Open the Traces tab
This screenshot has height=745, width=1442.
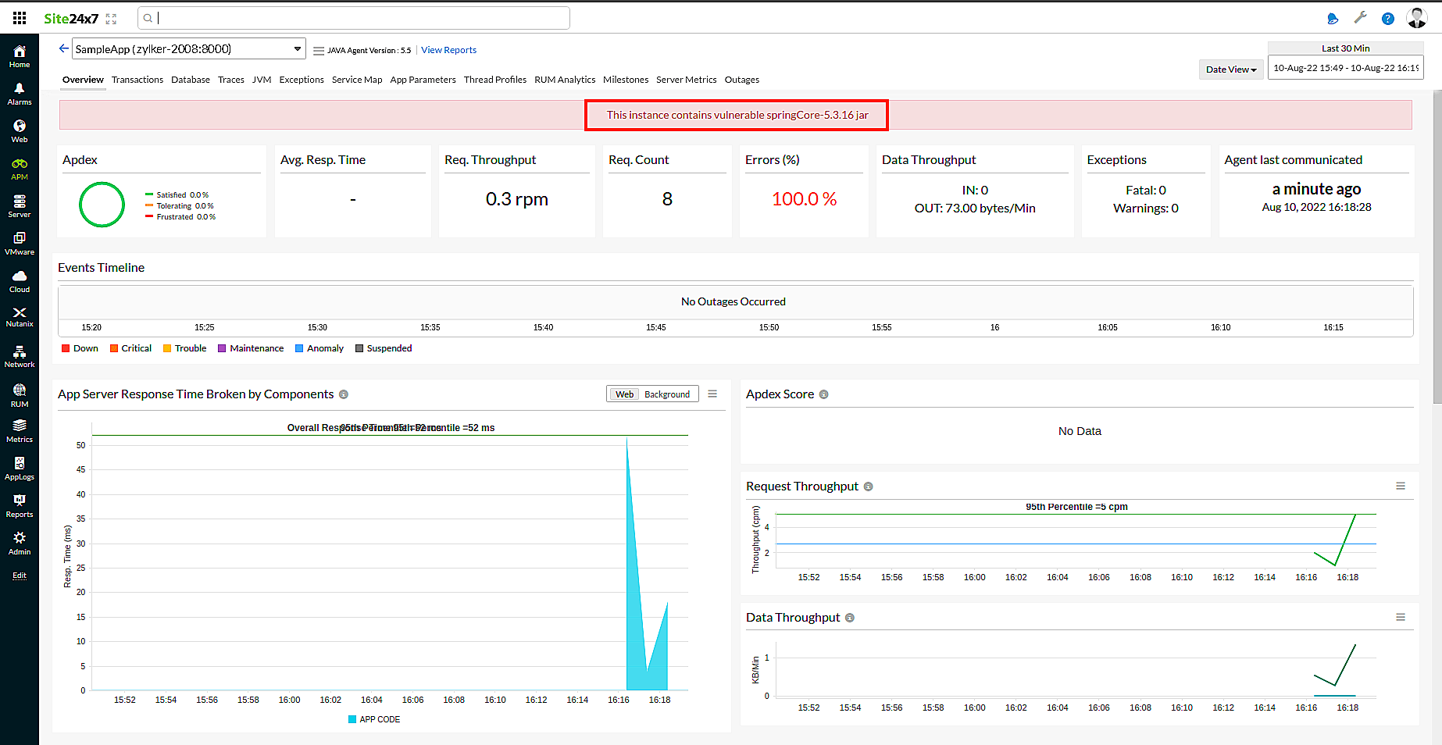(231, 80)
